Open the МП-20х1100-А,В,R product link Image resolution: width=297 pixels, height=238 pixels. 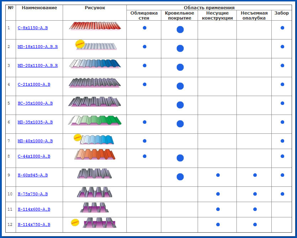point(38,66)
